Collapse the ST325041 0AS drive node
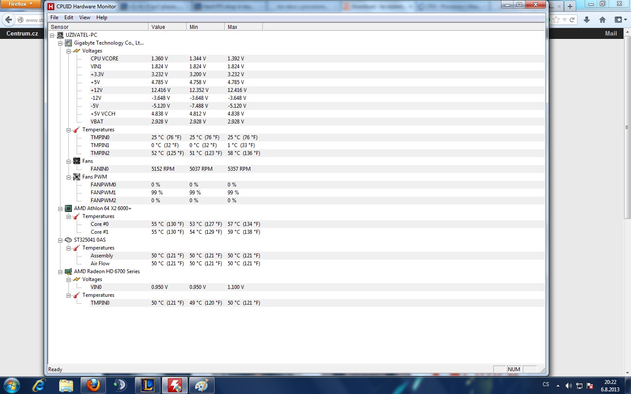Viewport: 631px width, 394px height. [60, 240]
